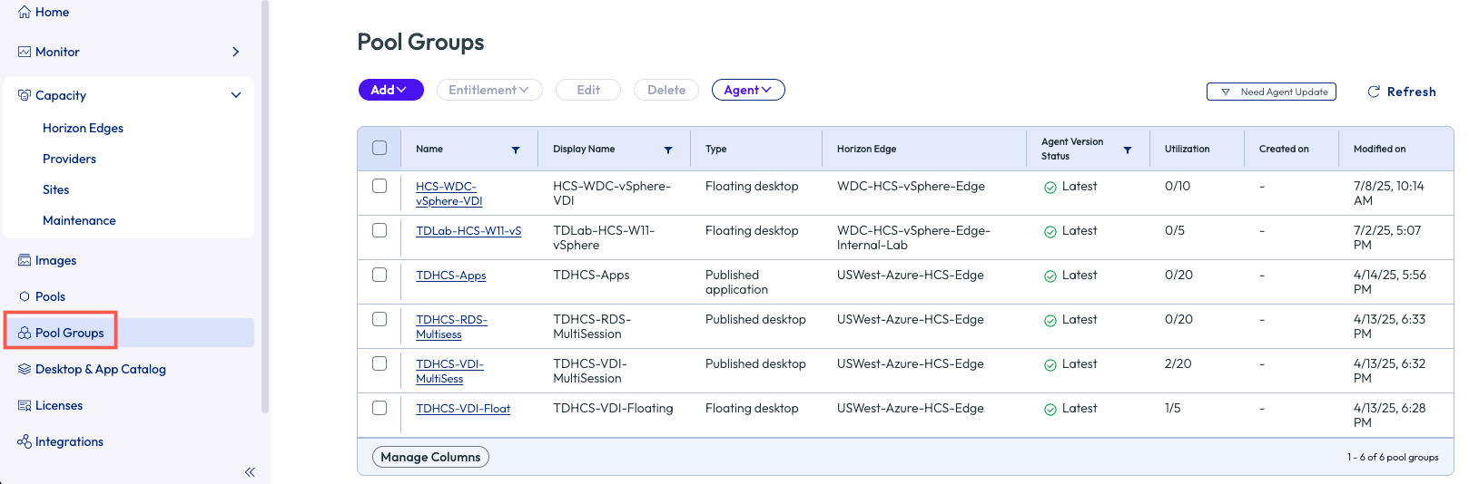Go to Desktop & App Catalog
Screen dimensions: 1469x484
[x=100, y=370]
